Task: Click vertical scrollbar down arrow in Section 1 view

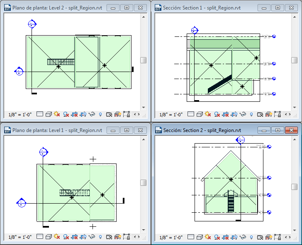Action: coord(295,108)
